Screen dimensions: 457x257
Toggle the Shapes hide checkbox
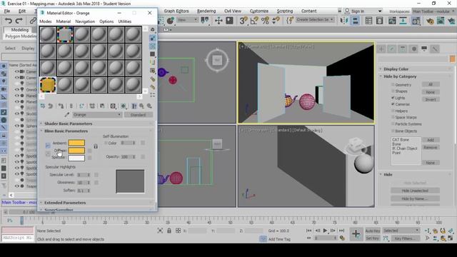tap(393, 91)
